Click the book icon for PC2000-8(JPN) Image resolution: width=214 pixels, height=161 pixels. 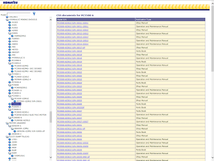click(x=12, y=66)
